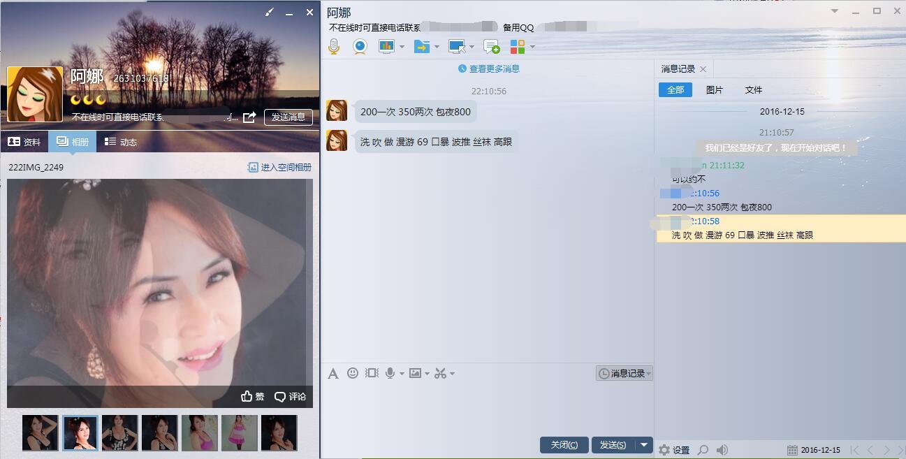Expand the remote desktop dropdown arrow
This screenshot has width=906, height=459.
[472, 47]
